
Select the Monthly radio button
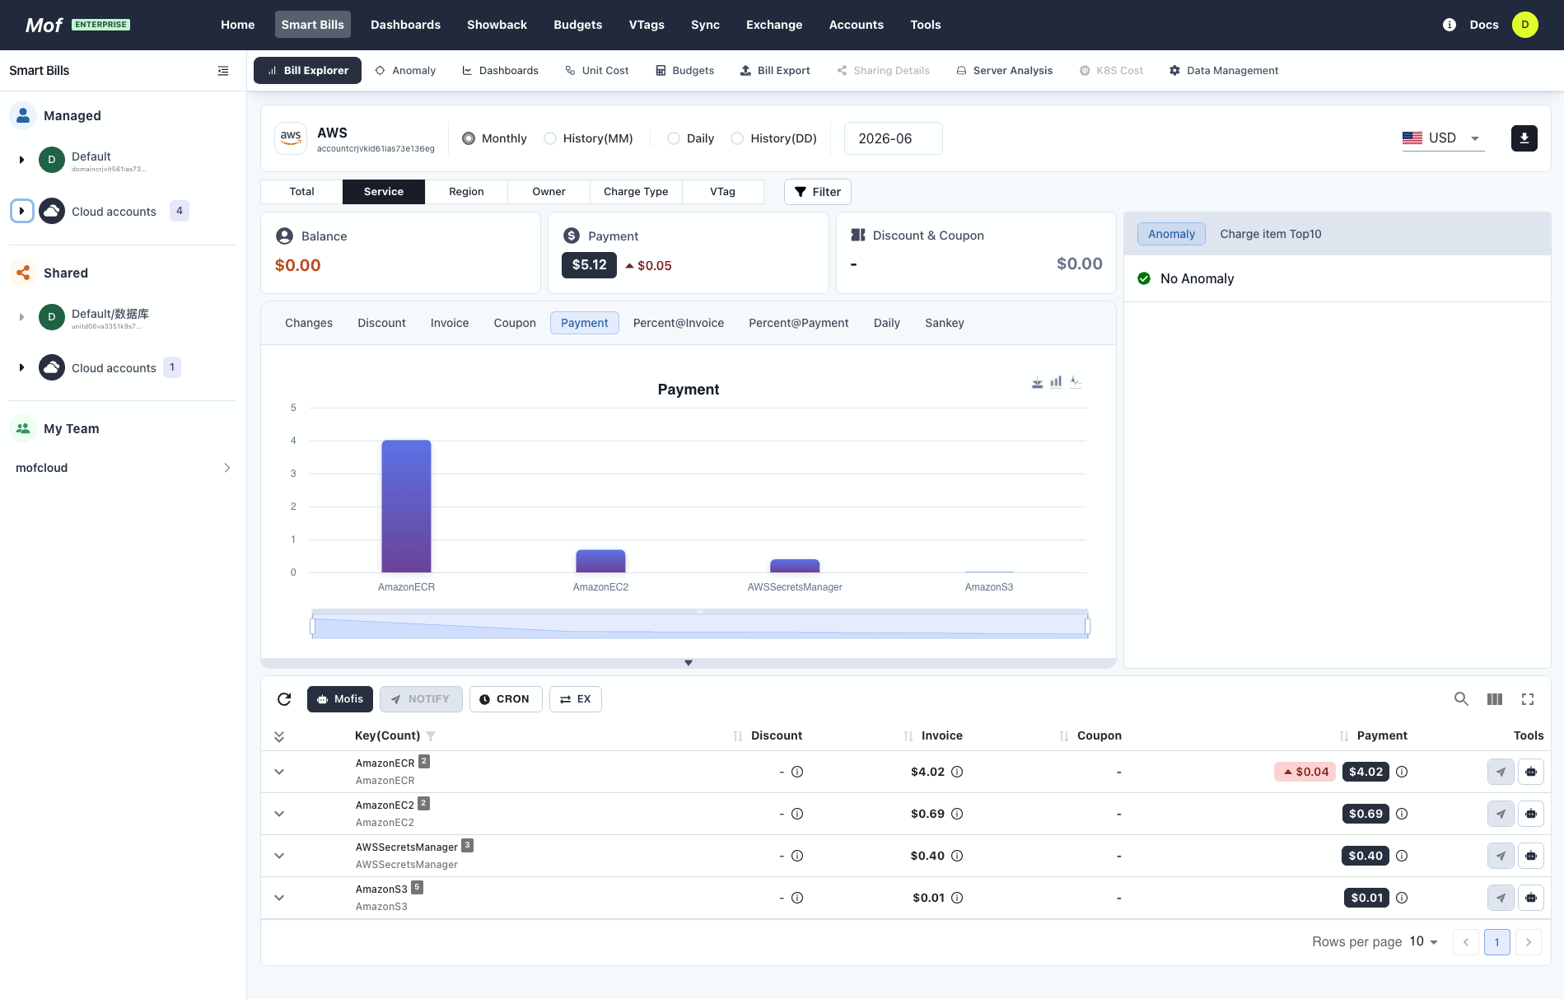pos(469,138)
